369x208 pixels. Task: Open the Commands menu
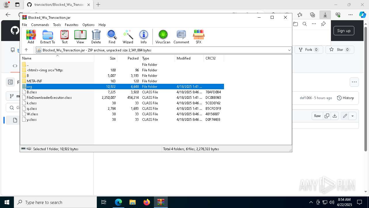click(40, 25)
